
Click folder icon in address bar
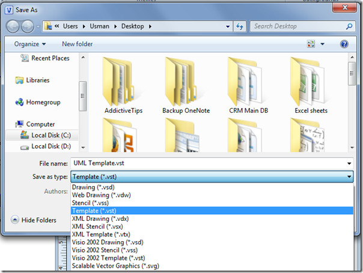click(48, 26)
